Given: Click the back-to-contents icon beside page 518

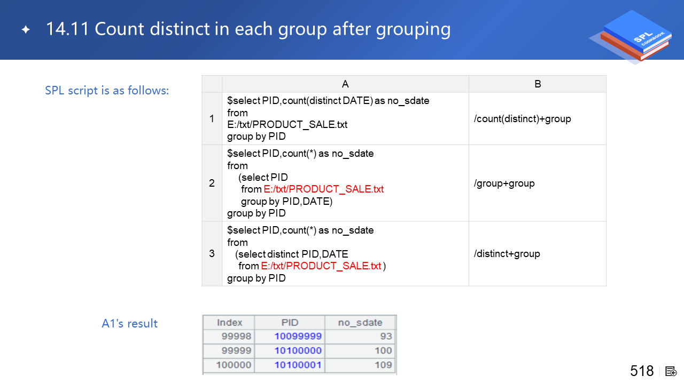Looking at the screenshot, I should pyautogui.click(x=671, y=371).
